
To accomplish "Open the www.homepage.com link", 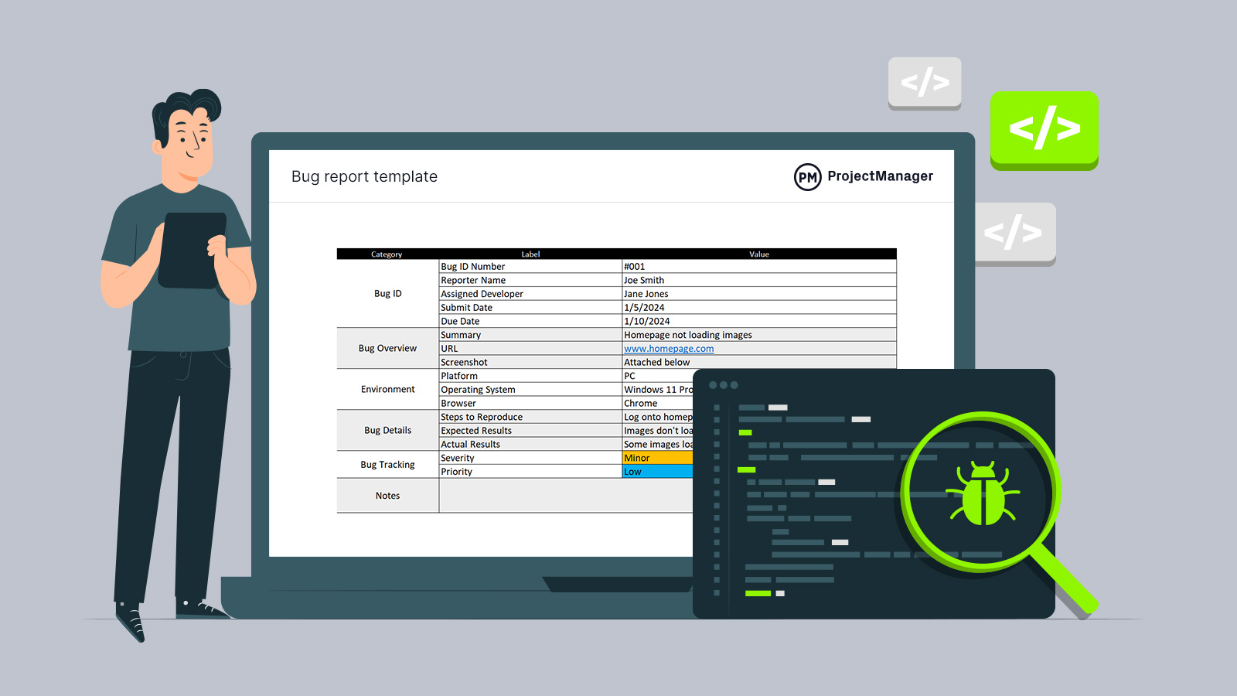I will tap(669, 349).
